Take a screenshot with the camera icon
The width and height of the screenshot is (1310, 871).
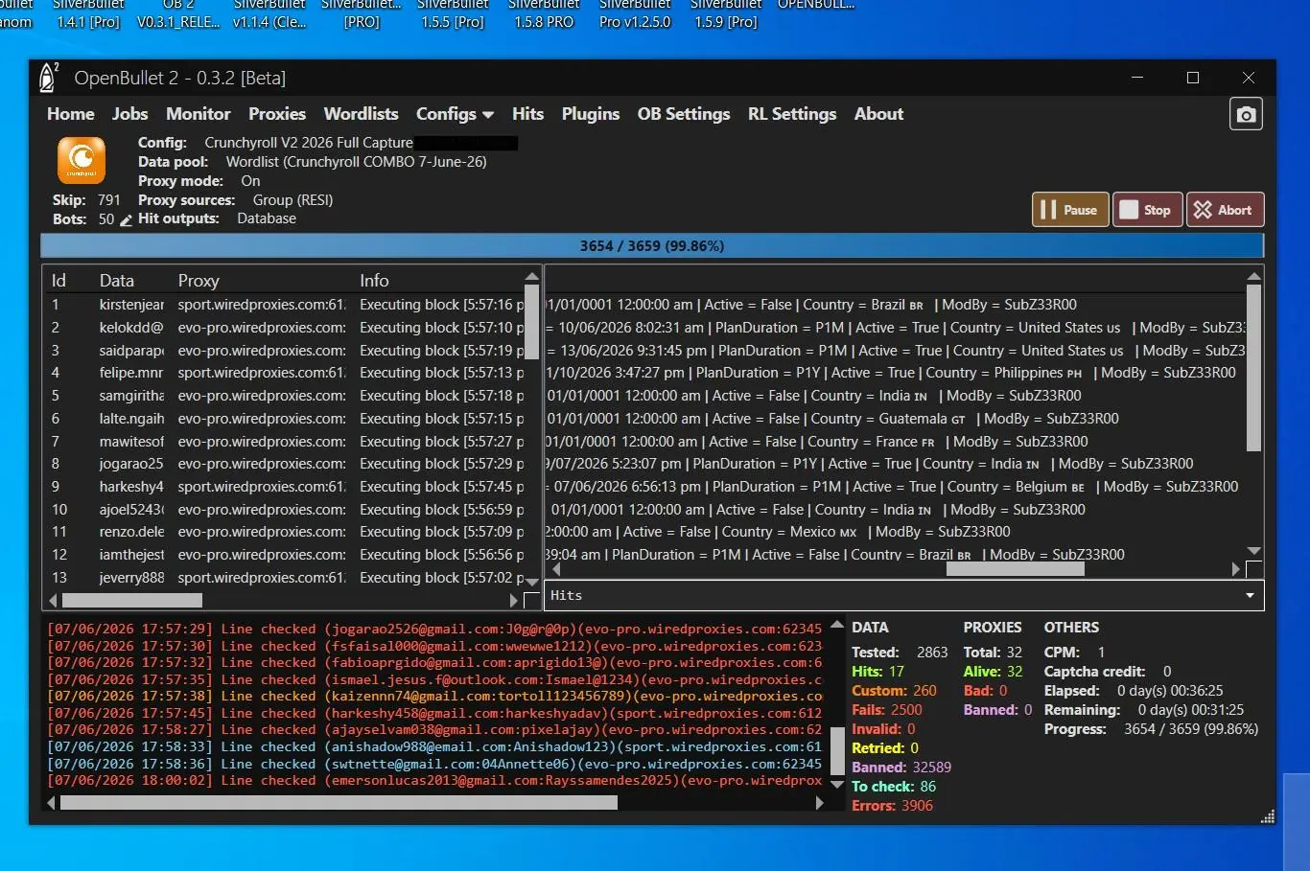coord(1246,114)
